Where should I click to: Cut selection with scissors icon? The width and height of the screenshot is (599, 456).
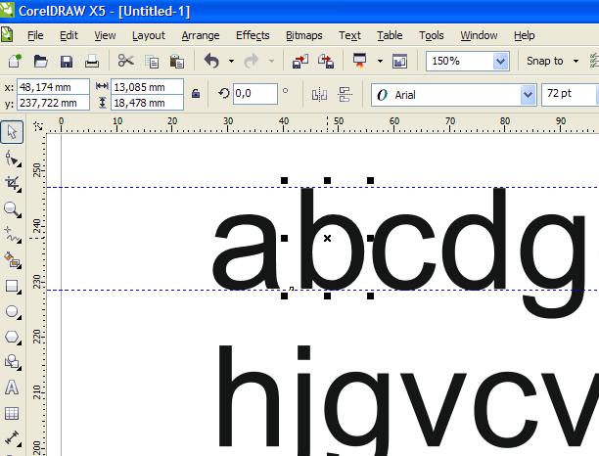pos(125,61)
